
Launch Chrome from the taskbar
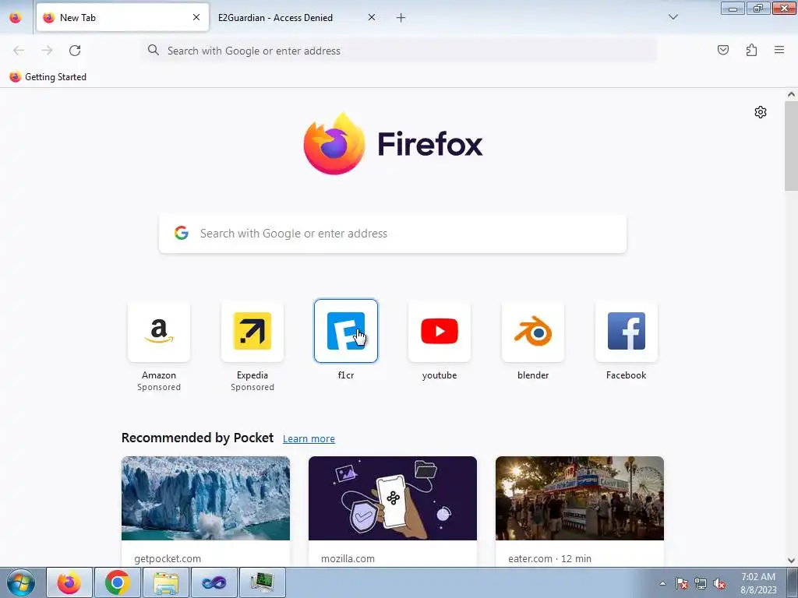pos(117,582)
